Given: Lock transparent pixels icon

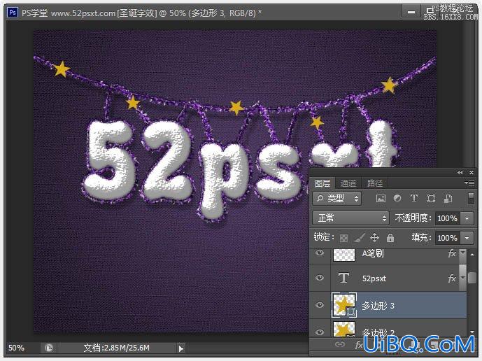Looking at the screenshot, I should (x=343, y=238).
